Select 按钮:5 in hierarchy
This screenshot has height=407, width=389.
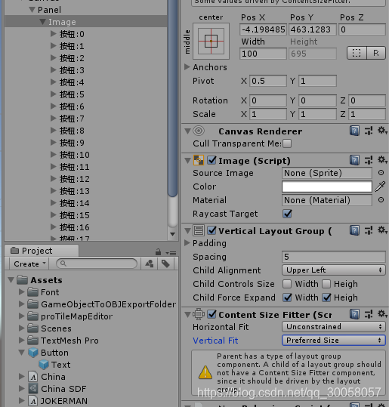[72, 94]
